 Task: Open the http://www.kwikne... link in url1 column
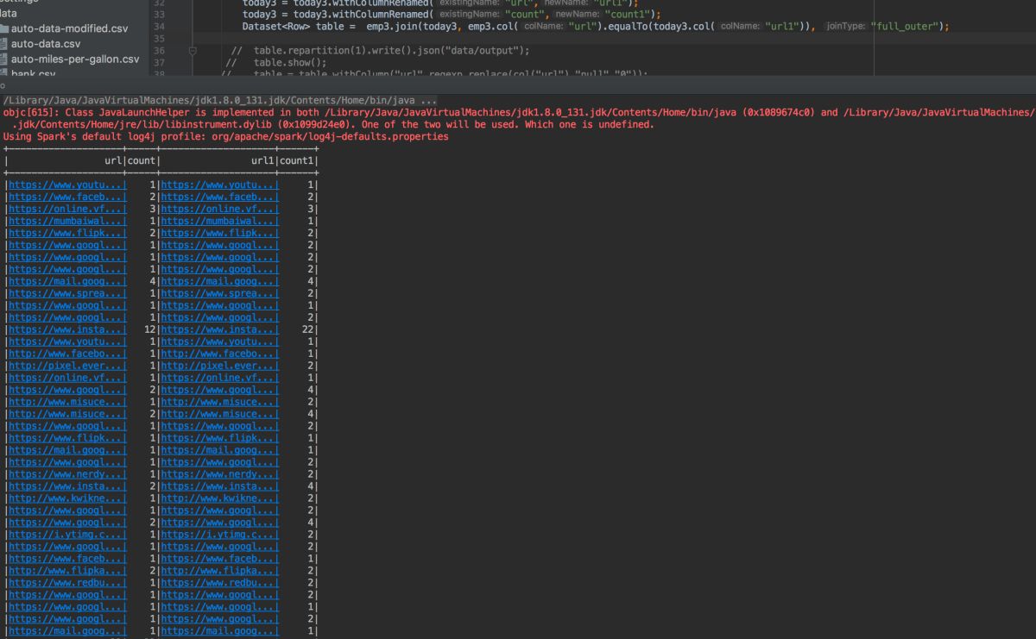point(219,498)
